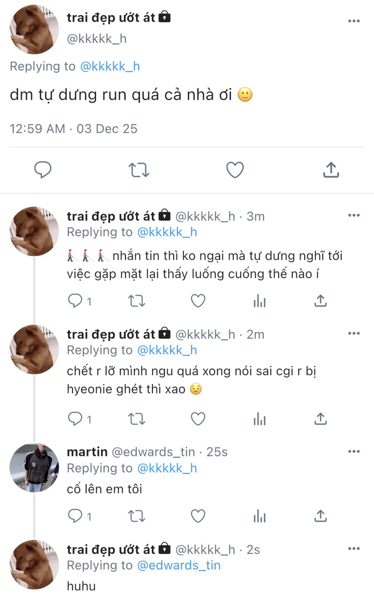Open more options on the 3m reply
374x598 pixels.
coord(354,216)
